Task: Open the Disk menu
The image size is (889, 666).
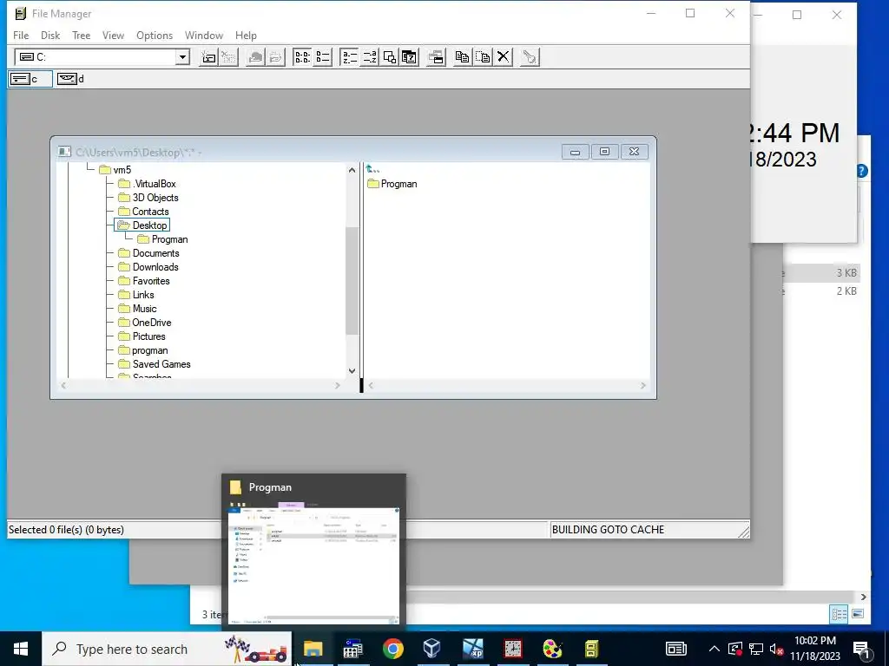Action: click(50, 35)
